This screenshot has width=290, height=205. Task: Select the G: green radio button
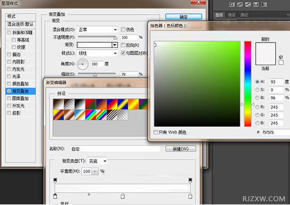coord(257,115)
